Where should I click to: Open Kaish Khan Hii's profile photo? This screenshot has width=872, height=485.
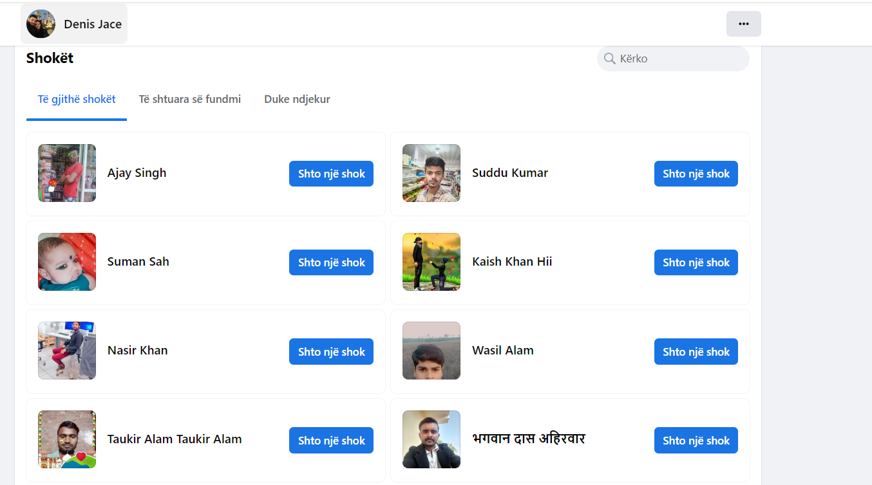pyautogui.click(x=431, y=262)
